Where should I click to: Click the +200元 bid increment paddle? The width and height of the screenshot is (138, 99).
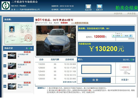[x=125, y=69]
